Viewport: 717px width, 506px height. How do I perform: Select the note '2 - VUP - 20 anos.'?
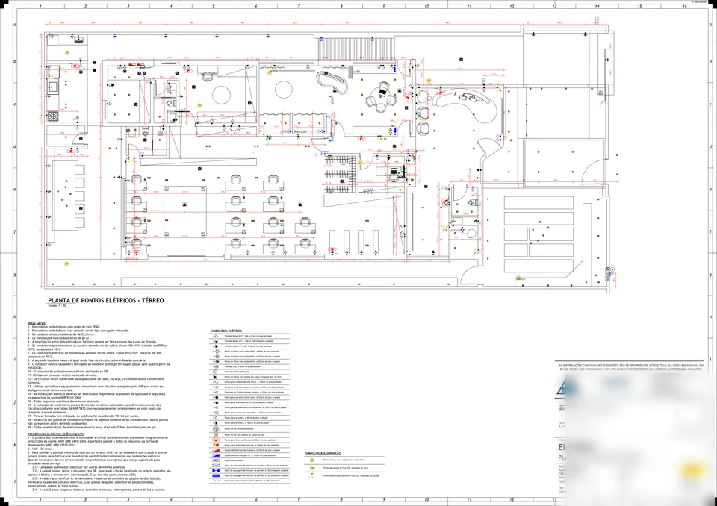pos(40,449)
